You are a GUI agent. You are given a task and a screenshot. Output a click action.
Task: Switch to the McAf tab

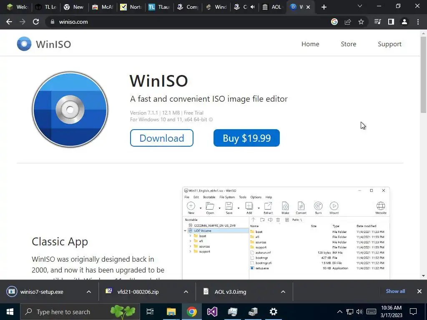coord(103,7)
